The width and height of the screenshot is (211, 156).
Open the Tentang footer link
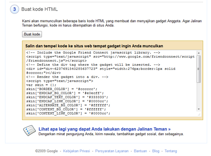point(170,151)
